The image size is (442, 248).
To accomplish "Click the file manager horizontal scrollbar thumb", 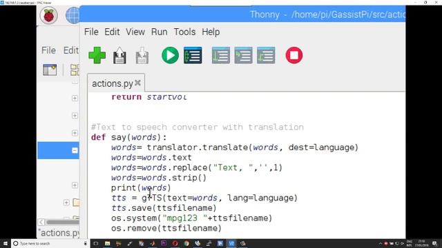I will click(63, 222).
